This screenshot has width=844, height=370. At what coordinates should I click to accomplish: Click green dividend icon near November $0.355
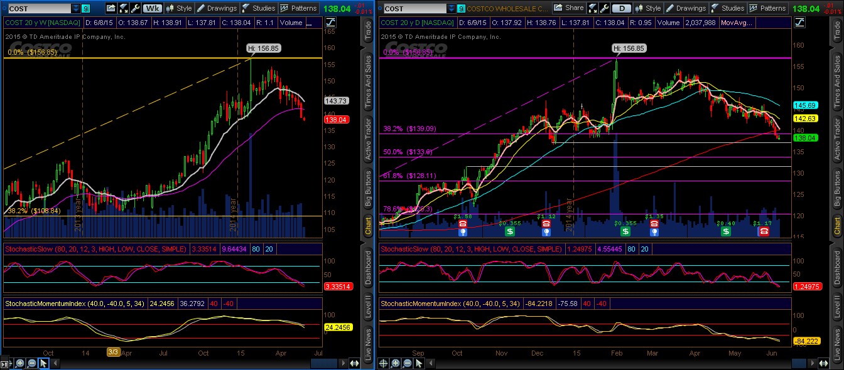point(510,231)
